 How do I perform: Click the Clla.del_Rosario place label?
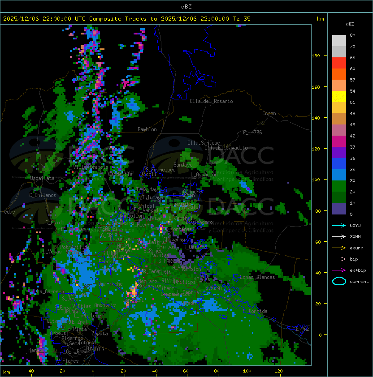coord(211,101)
